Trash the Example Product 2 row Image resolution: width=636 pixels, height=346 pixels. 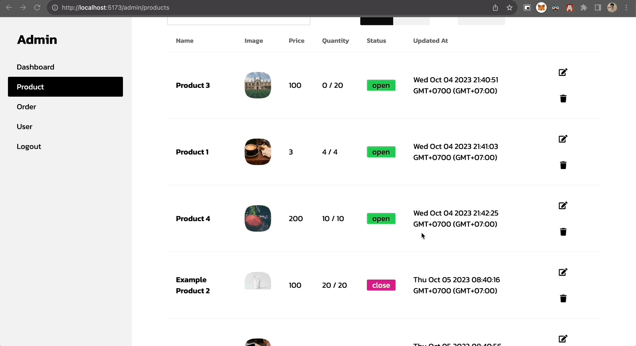pyautogui.click(x=563, y=298)
